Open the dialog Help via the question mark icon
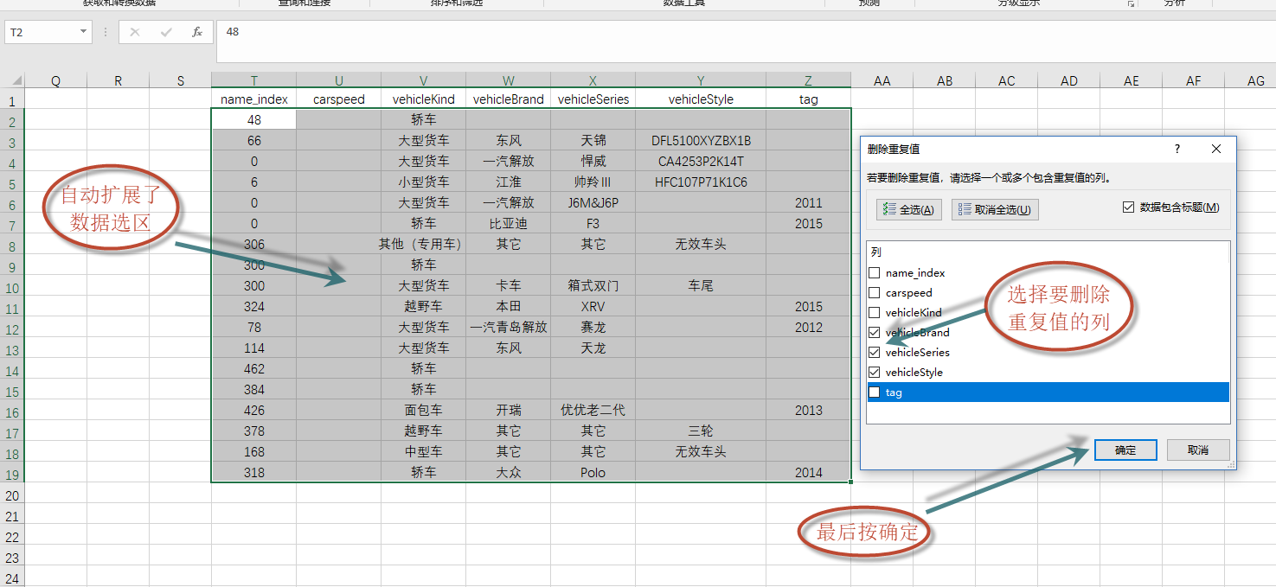The width and height of the screenshot is (1276, 587). click(x=1177, y=149)
